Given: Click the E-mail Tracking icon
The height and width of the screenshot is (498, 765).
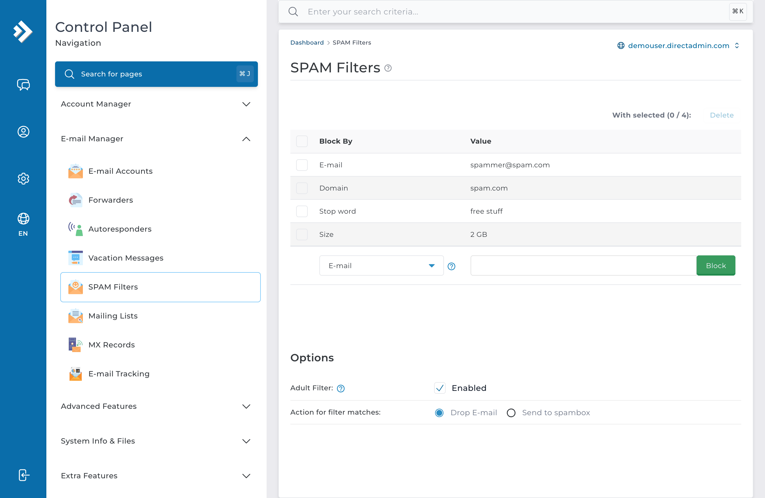Looking at the screenshot, I should [x=76, y=374].
